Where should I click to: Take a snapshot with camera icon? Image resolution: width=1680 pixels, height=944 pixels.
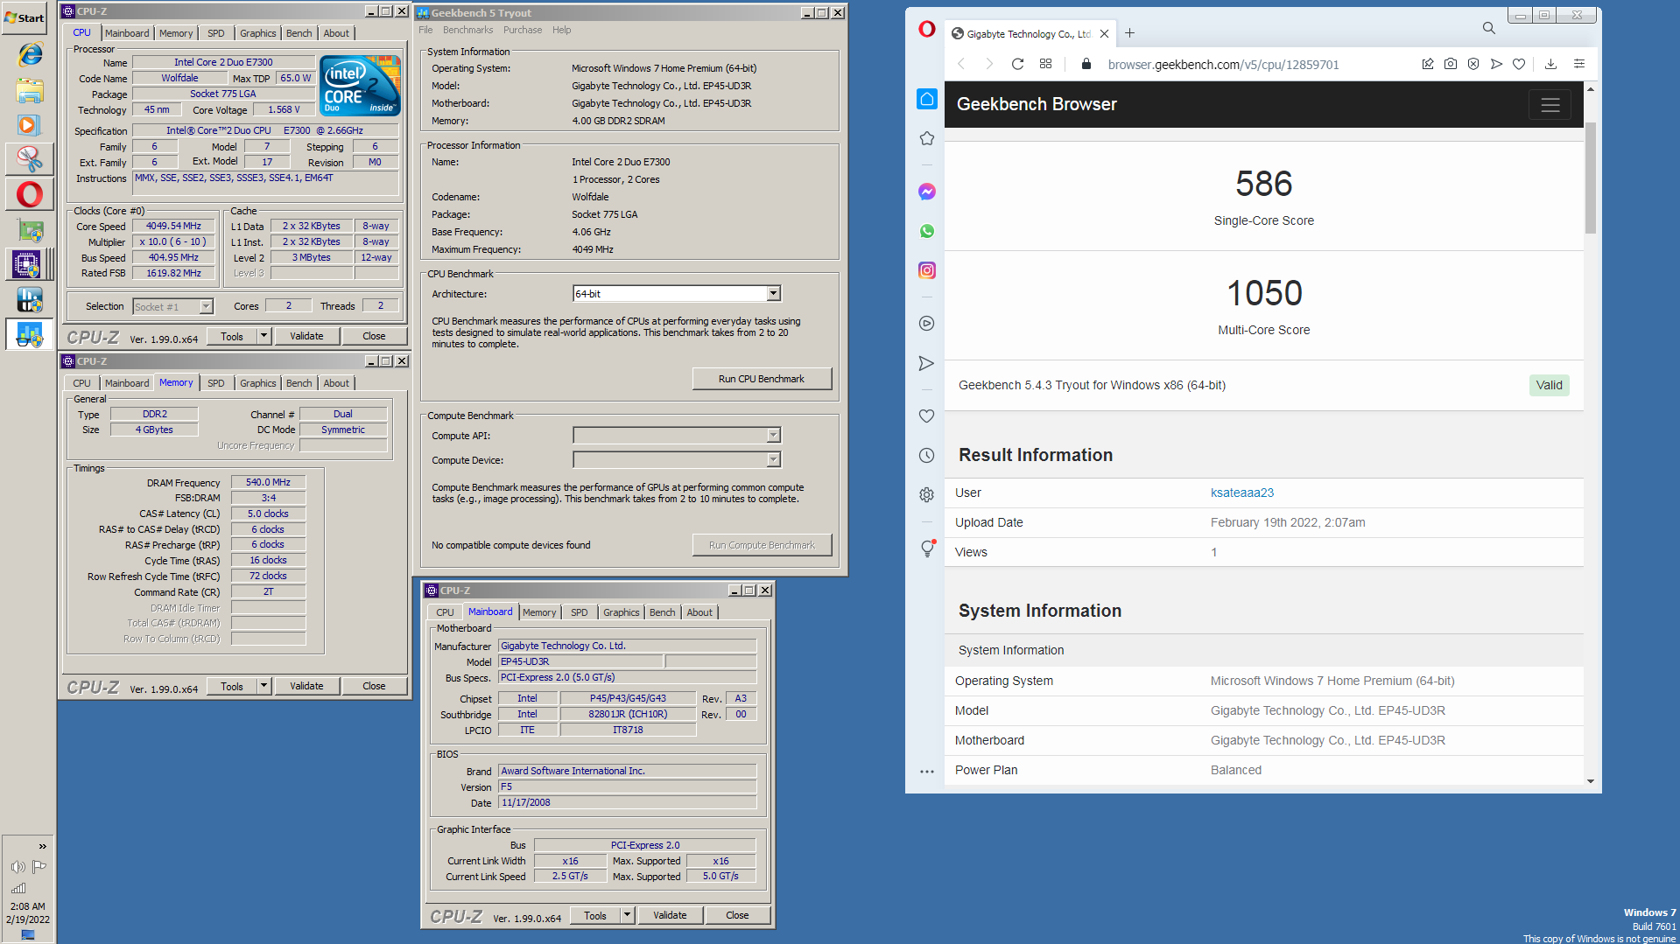coord(1451,64)
